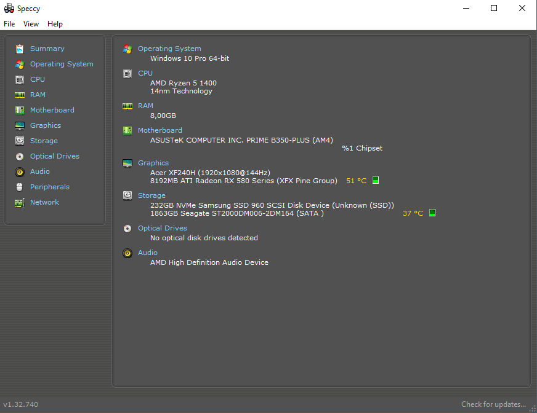
Task: Click the Samsung SSD 960 storage entry
Action: click(272, 205)
